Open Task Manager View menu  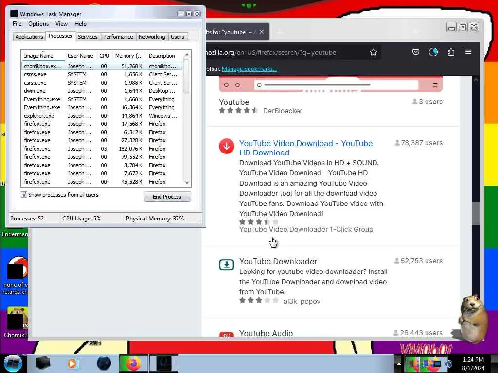pyautogui.click(x=61, y=24)
